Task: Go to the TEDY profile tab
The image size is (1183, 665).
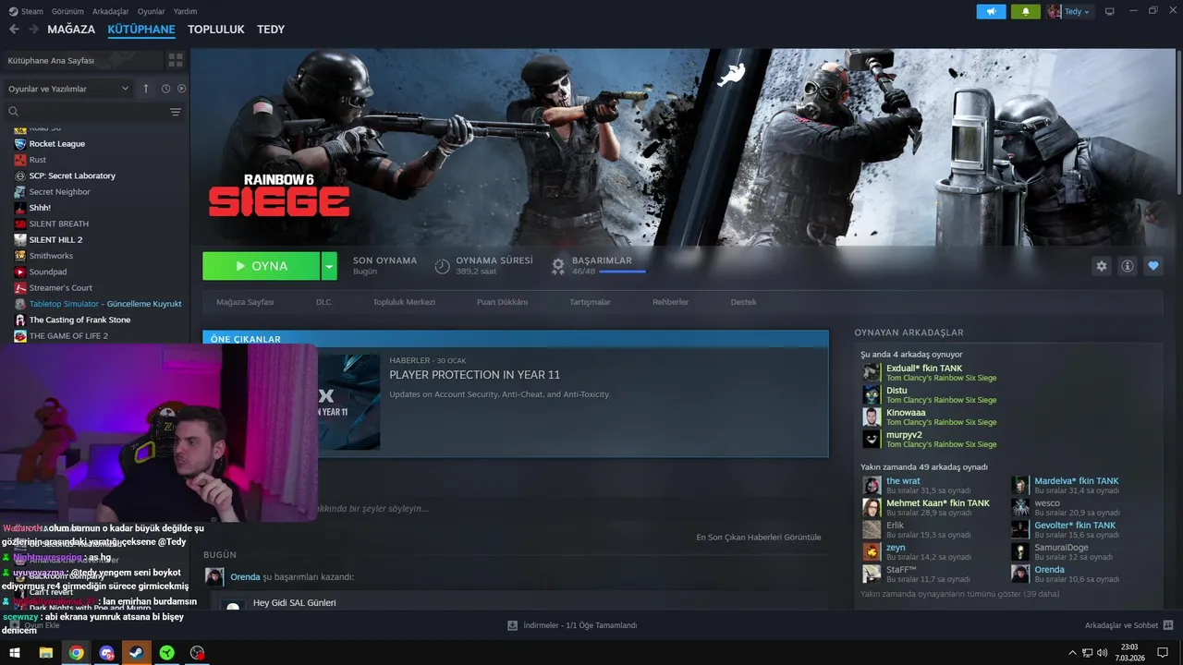Action: click(x=271, y=30)
